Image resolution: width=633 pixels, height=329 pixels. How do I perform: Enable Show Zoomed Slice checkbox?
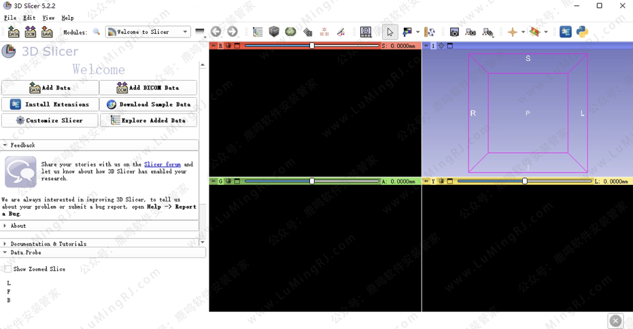(8, 269)
